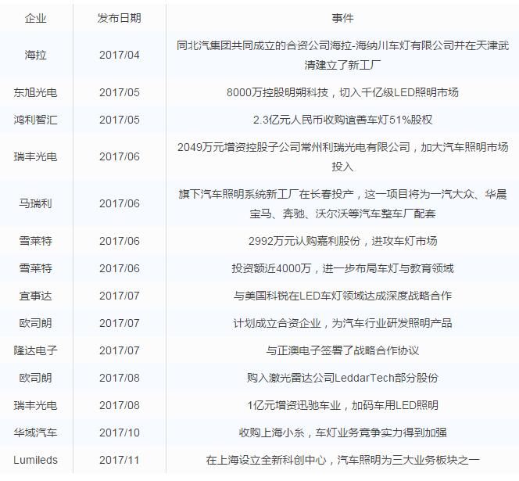Select the 鸿利智汇 company cell

point(35,120)
